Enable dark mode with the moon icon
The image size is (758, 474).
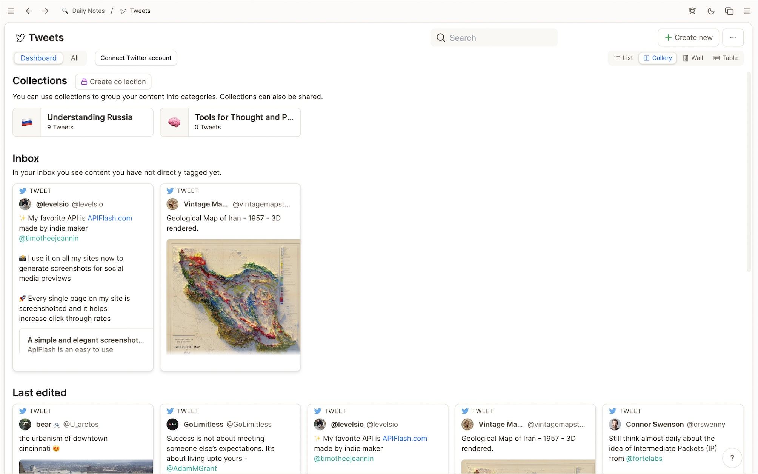tap(711, 11)
